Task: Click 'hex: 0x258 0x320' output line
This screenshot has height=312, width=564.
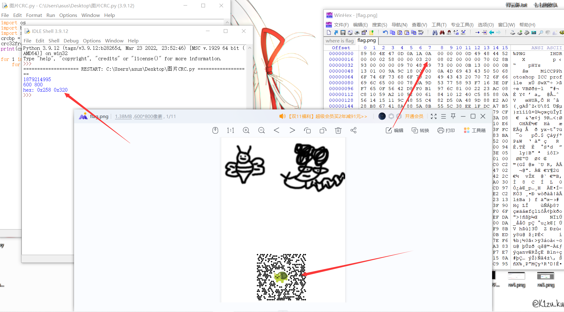Action: [x=45, y=90]
